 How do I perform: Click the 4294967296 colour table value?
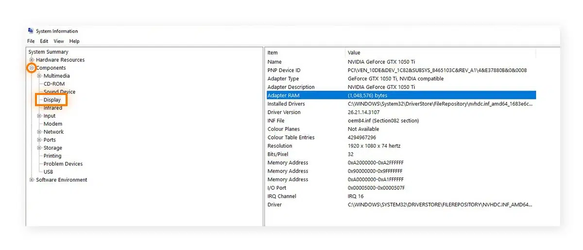coord(362,138)
